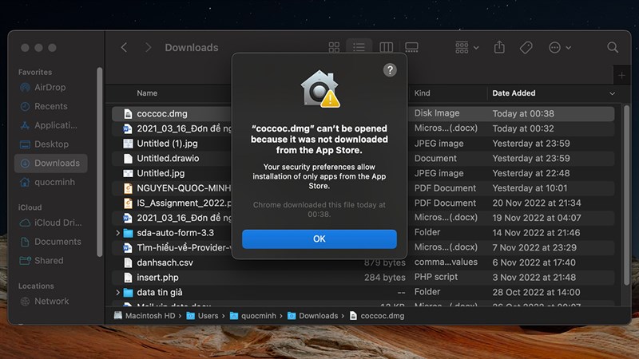Click the file list vertical scrollbar
This screenshot has width=639, height=359.
coord(626,195)
